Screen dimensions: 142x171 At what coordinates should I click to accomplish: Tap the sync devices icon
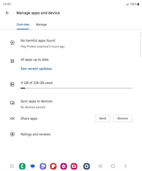click(x=12, y=103)
